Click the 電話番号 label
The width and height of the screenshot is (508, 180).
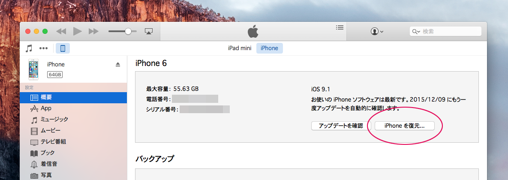[159, 99]
